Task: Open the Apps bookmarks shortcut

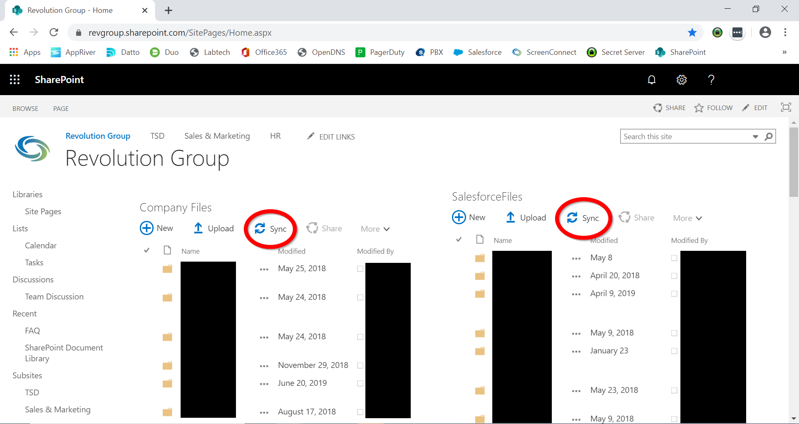Action: [x=25, y=52]
